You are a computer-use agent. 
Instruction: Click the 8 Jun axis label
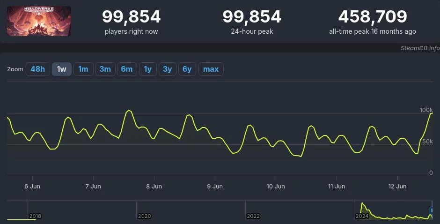coord(154,187)
